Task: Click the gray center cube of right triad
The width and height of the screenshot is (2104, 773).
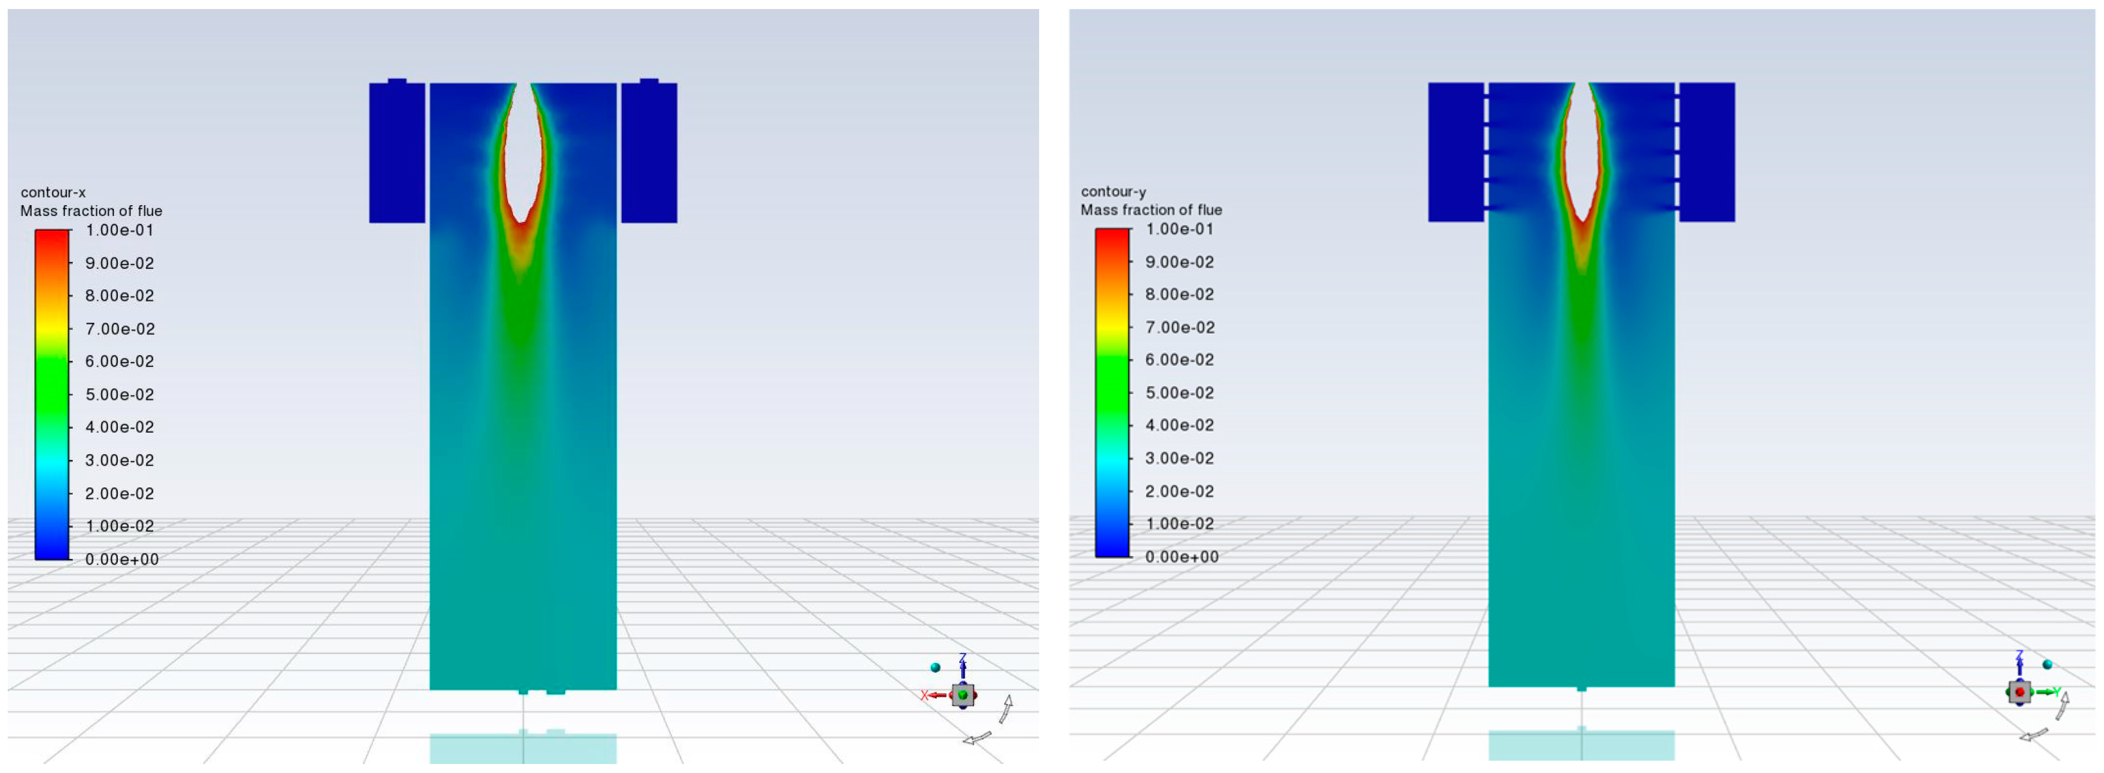Action: coord(2020,692)
